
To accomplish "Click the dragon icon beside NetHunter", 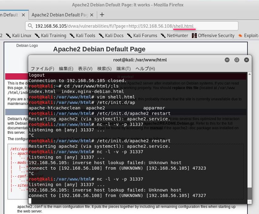I will (x=163, y=36).
